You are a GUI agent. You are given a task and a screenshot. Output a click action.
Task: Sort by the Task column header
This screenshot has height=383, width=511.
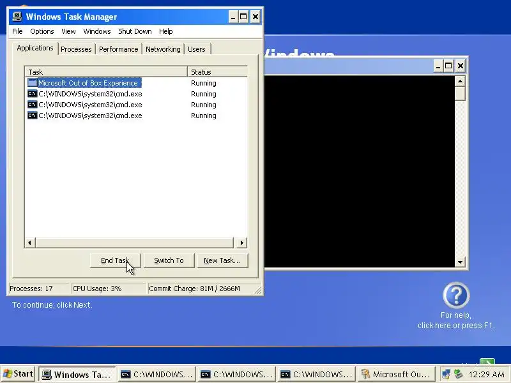pos(106,71)
